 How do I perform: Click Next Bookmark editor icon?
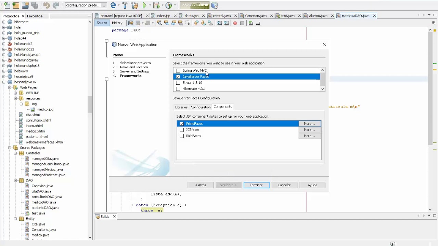203,23
